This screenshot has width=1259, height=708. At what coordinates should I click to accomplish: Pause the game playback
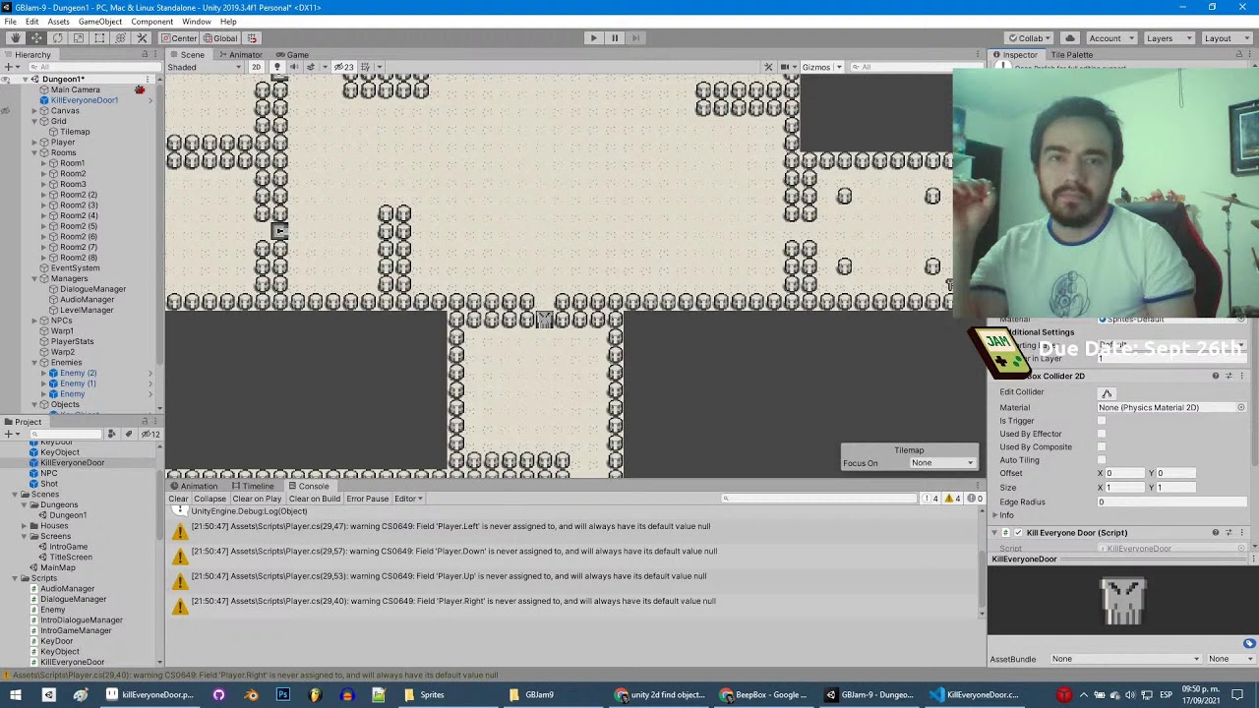coord(615,38)
